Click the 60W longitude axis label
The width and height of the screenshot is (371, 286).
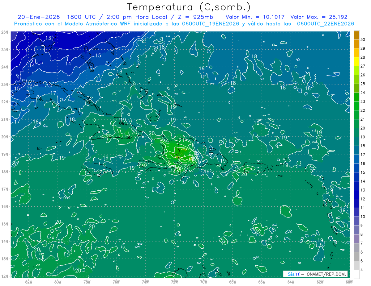[x=349, y=282]
